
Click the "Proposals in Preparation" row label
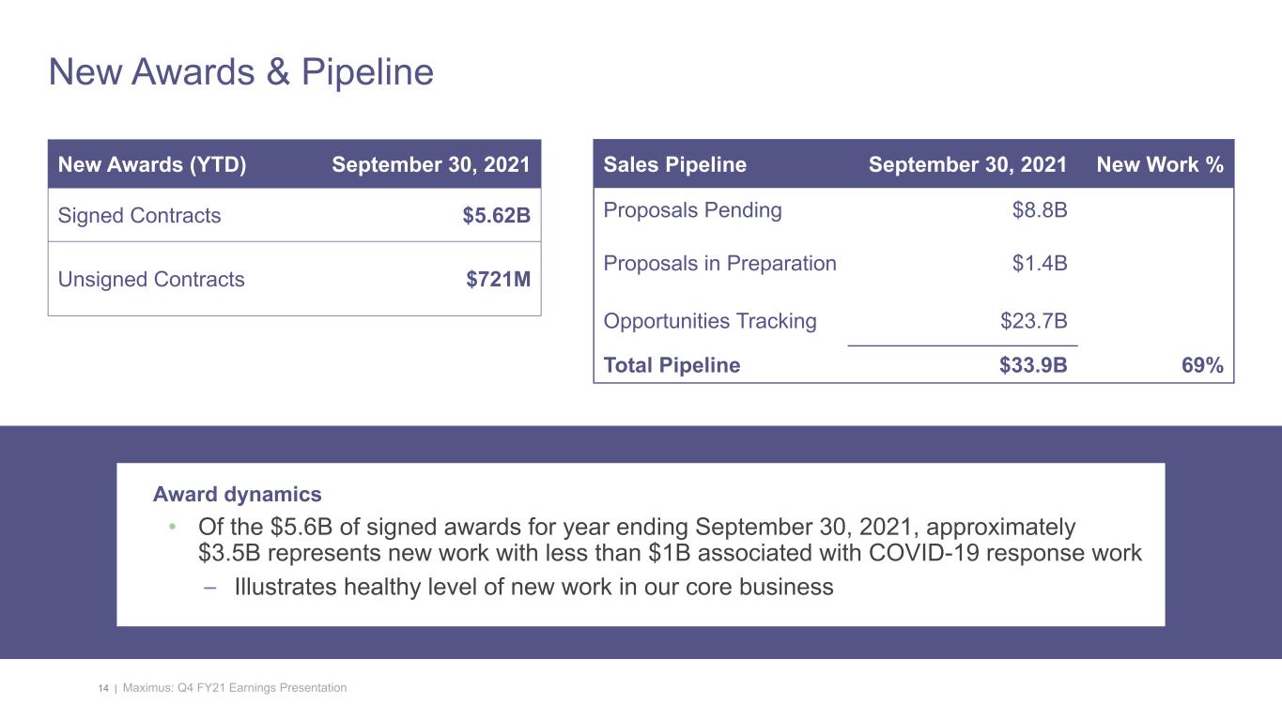tap(719, 263)
